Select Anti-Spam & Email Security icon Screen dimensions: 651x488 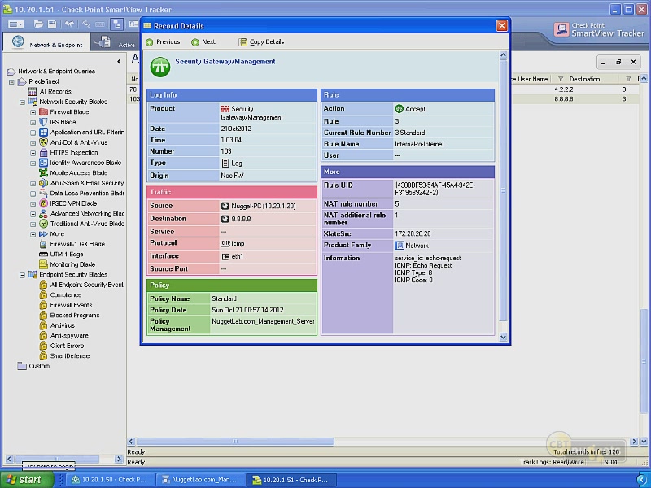click(43, 183)
